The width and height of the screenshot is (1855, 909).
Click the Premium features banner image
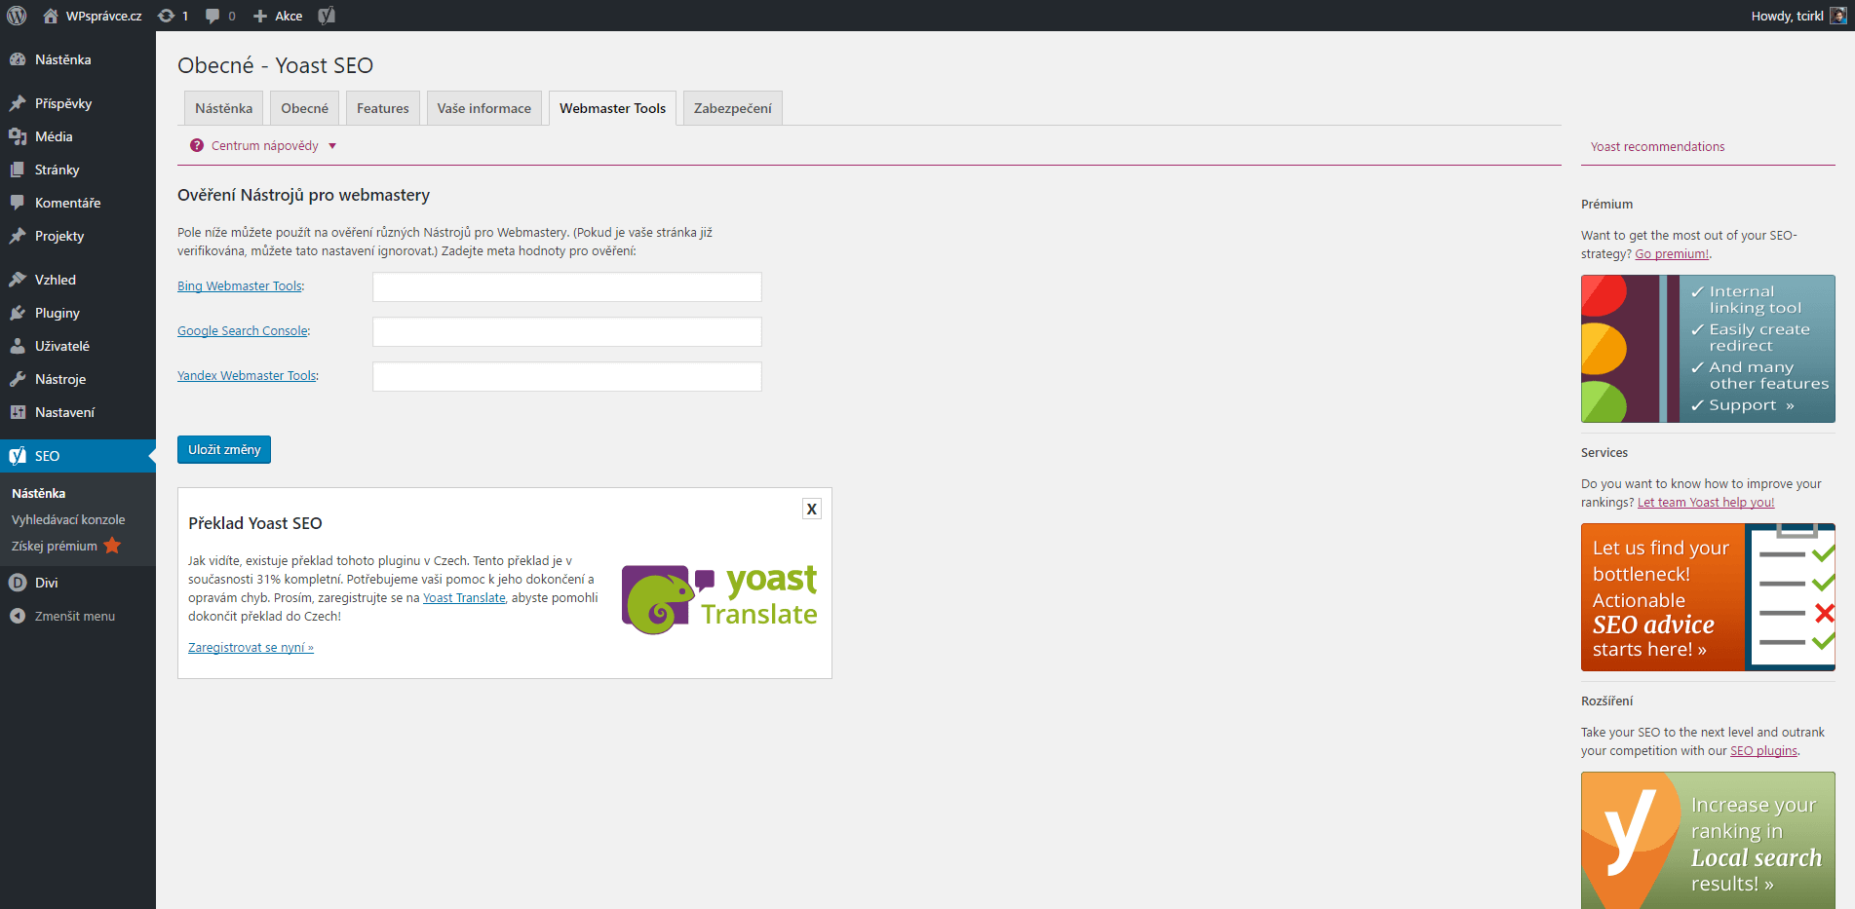pos(1708,349)
